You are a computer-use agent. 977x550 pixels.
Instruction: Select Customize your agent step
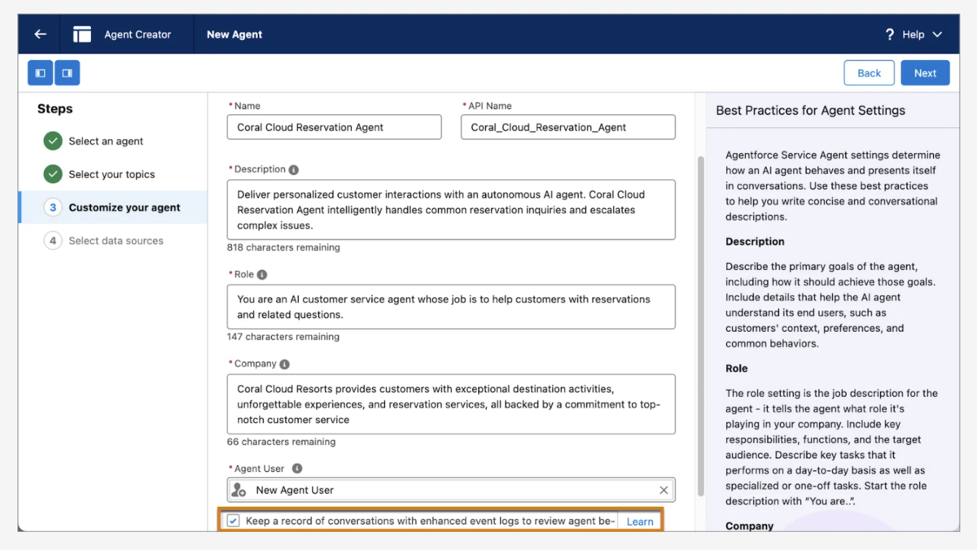pyautogui.click(x=112, y=207)
